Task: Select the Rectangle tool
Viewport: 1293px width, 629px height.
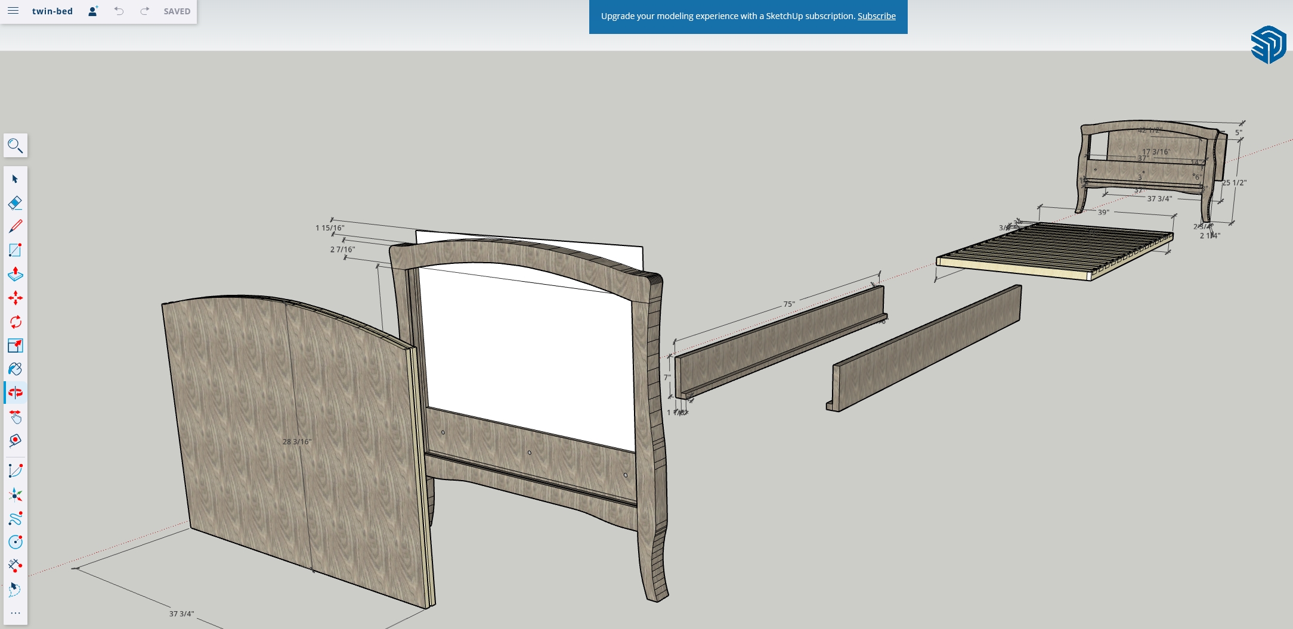Action: click(x=16, y=250)
